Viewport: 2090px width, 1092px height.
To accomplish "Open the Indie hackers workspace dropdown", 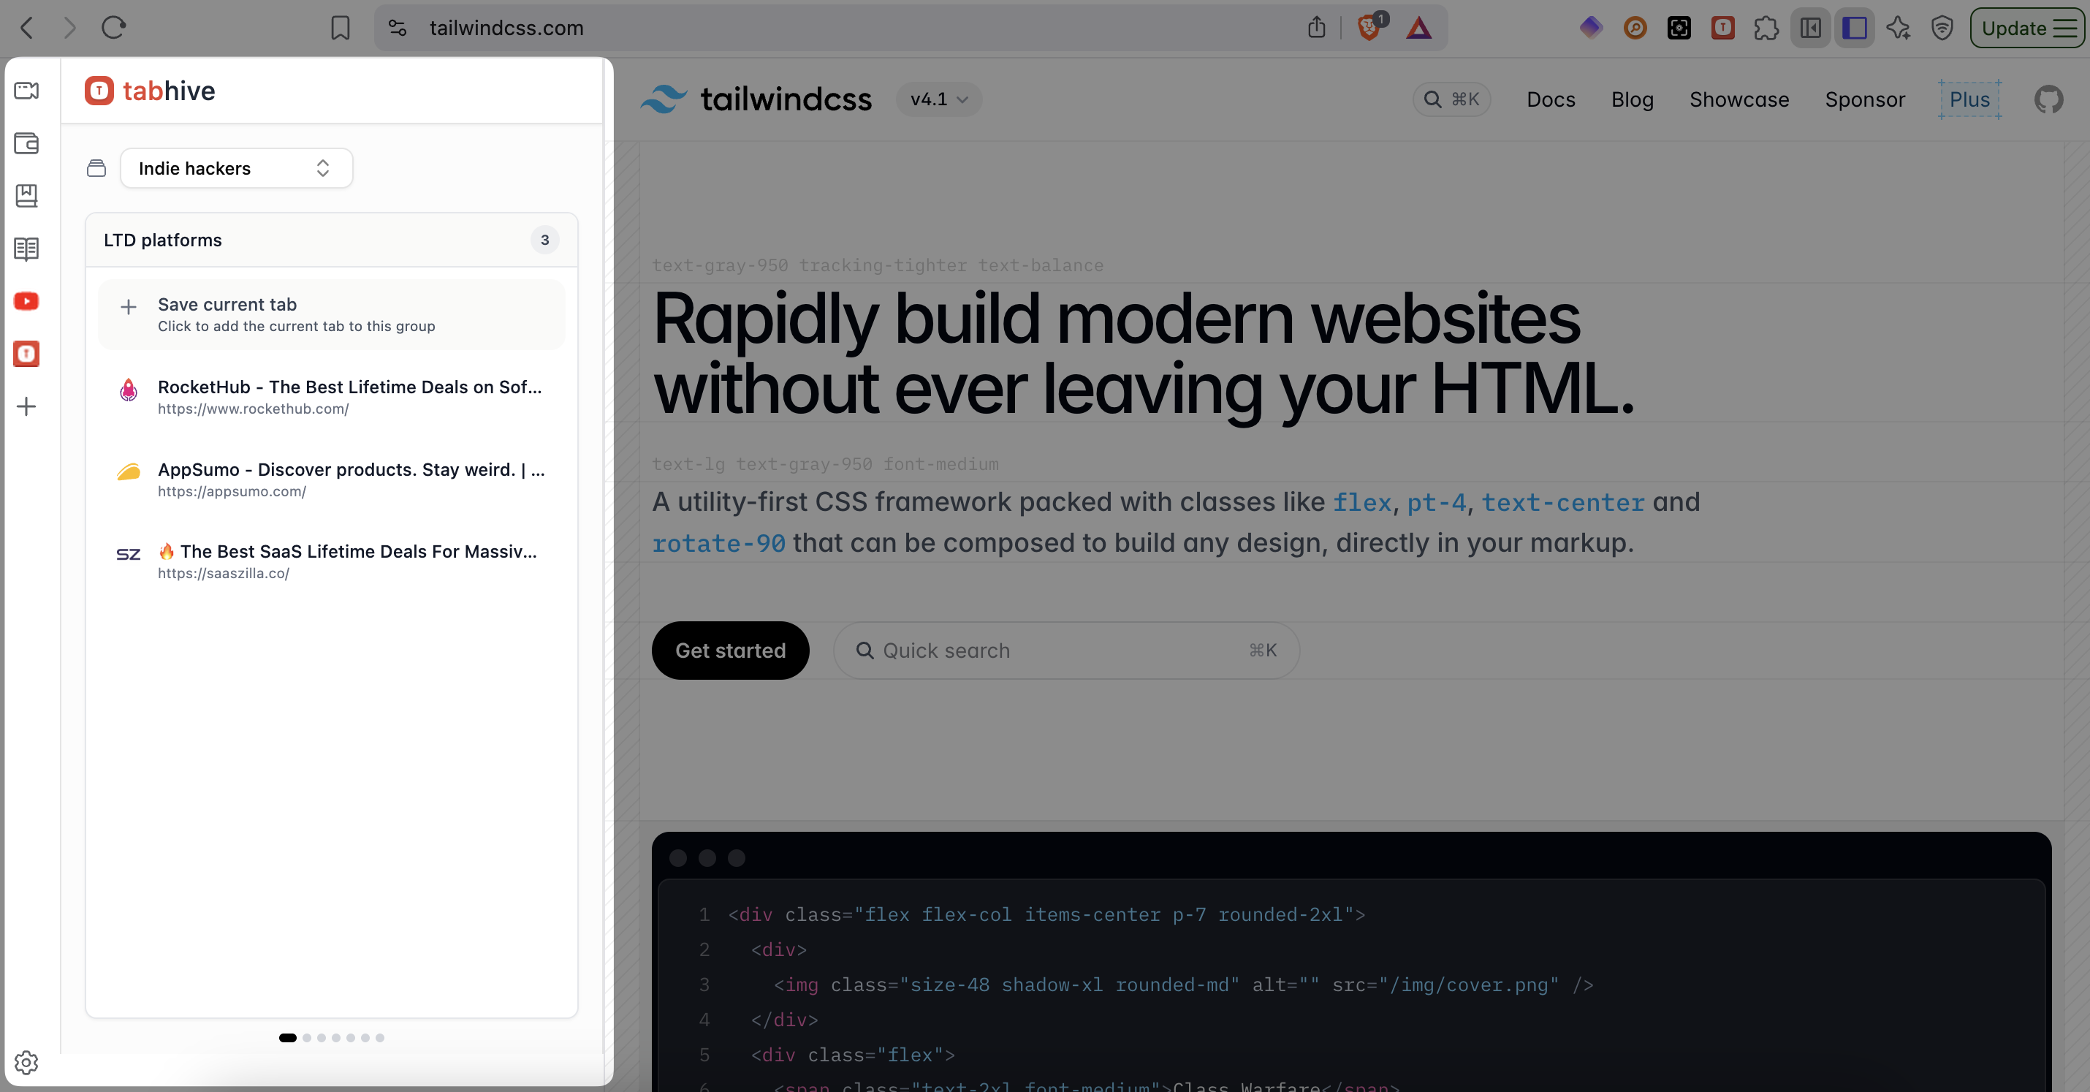I will [236, 168].
